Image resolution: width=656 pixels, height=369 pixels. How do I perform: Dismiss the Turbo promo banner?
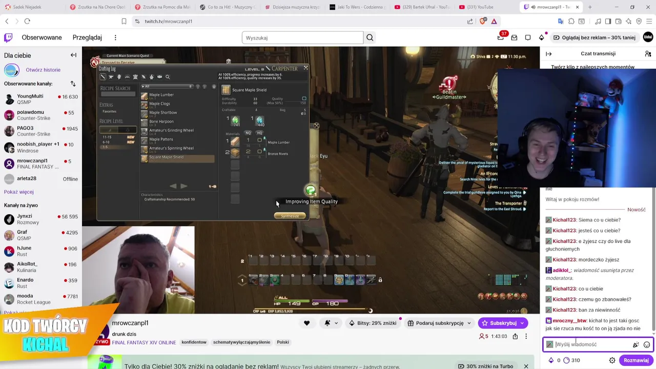[x=526, y=366]
